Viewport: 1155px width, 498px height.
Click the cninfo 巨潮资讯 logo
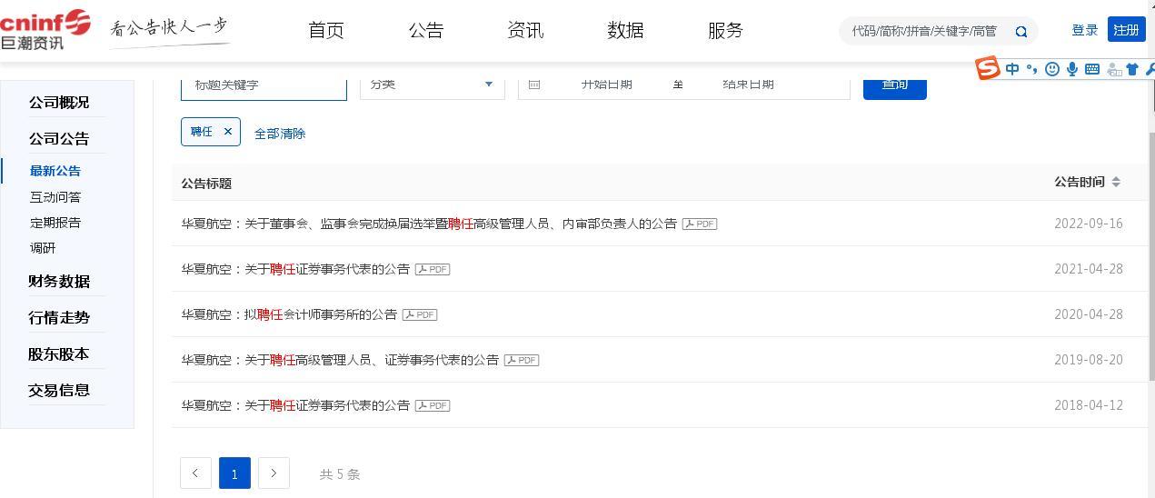tap(45, 30)
